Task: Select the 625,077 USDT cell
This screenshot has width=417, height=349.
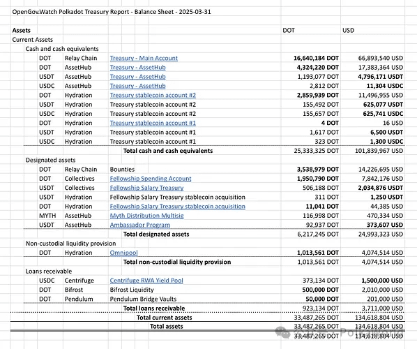Action: pyautogui.click(x=383, y=105)
